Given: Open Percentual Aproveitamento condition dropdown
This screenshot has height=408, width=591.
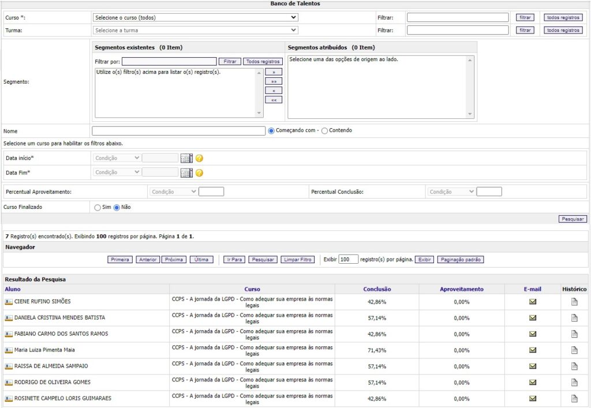Looking at the screenshot, I should [173, 192].
